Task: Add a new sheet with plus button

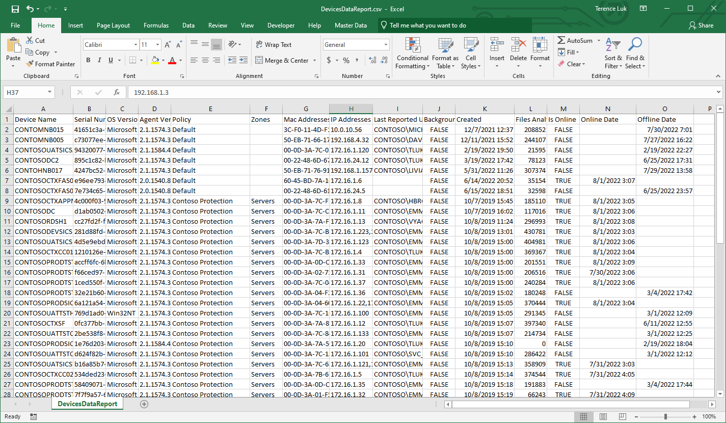Action: pyautogui.click(x=144, y=404)
